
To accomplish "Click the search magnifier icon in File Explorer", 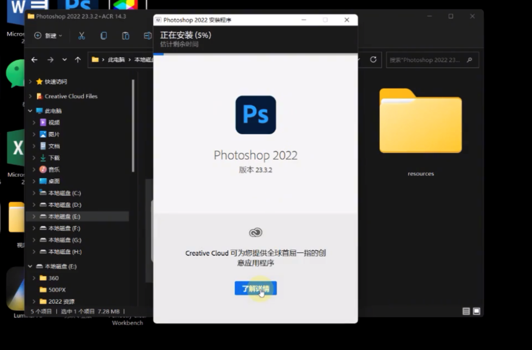I will pyautogui.click(x=470, y=60).
